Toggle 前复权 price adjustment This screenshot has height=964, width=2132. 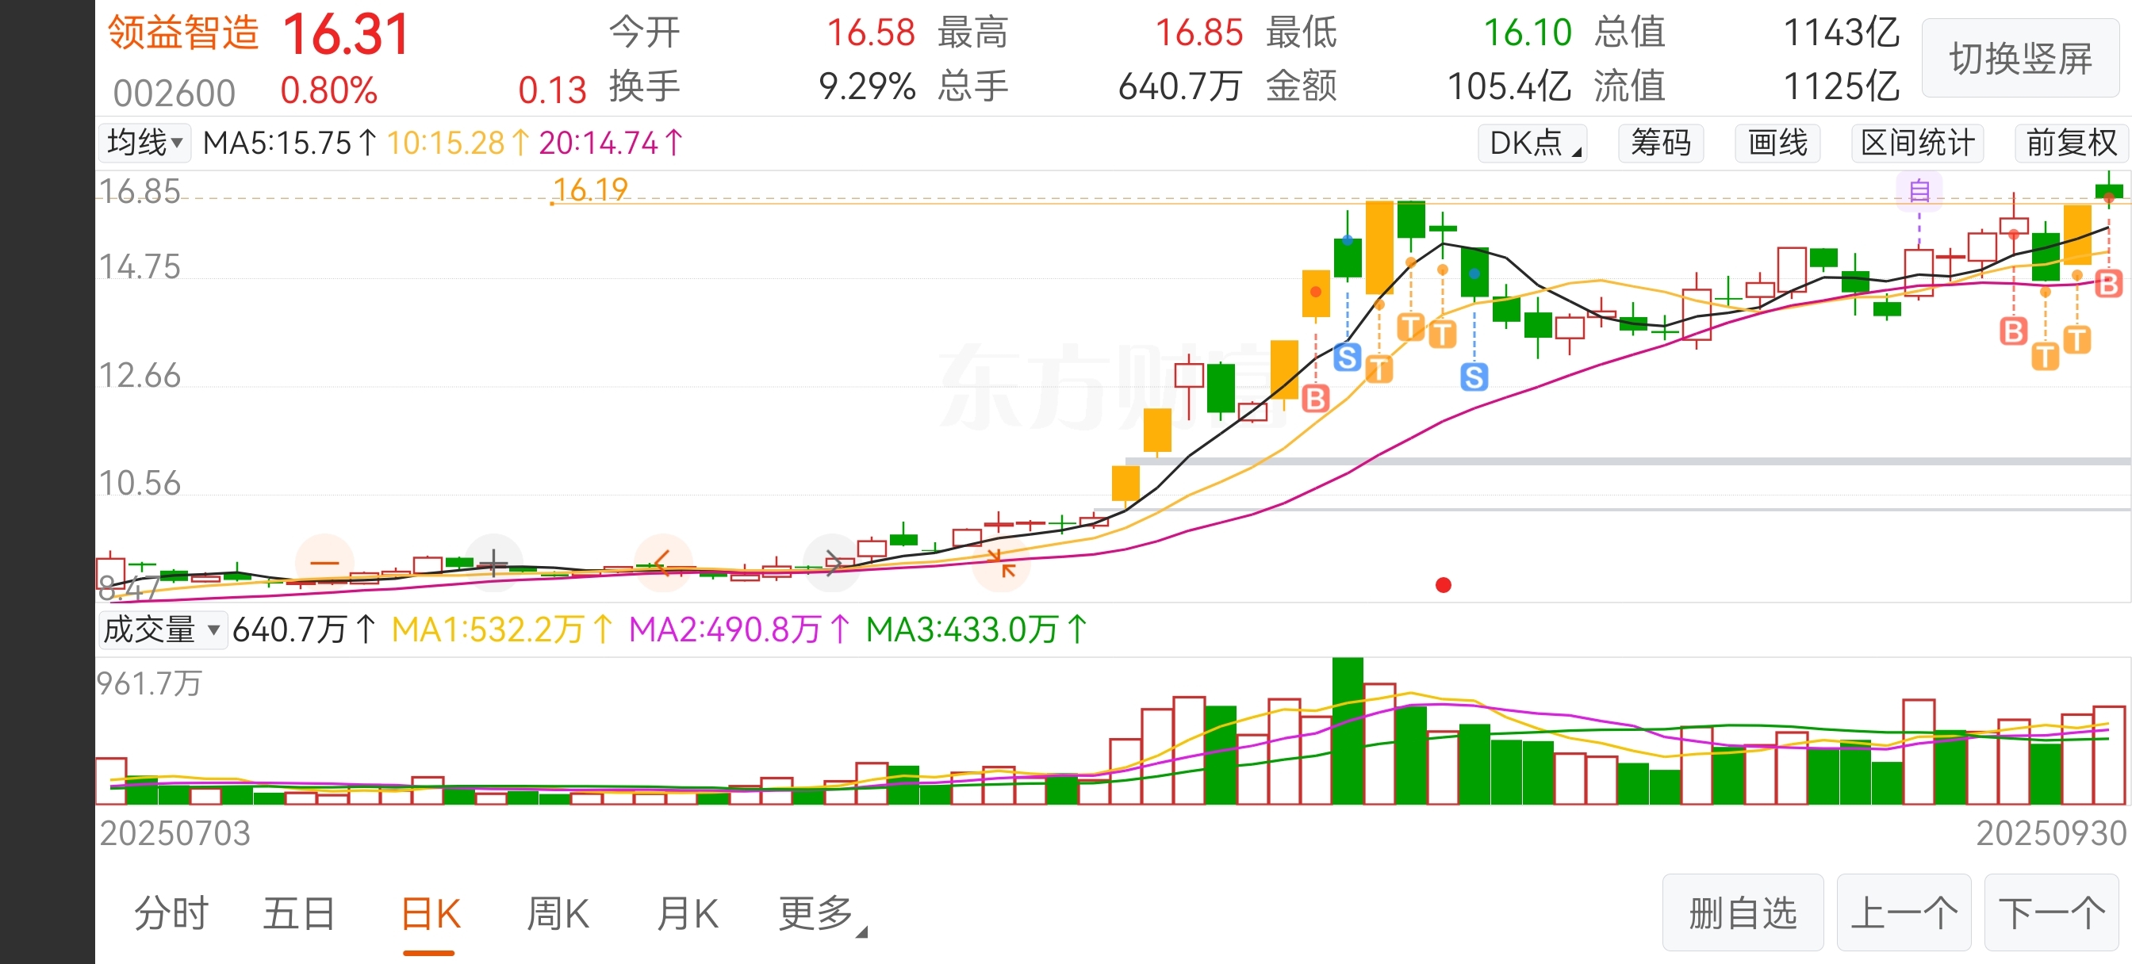coord(2071,143)
